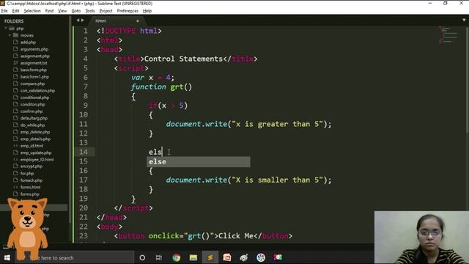Open basicform.php from the sidebar
This screenshot has height=264, width=469.
[34, 70]
